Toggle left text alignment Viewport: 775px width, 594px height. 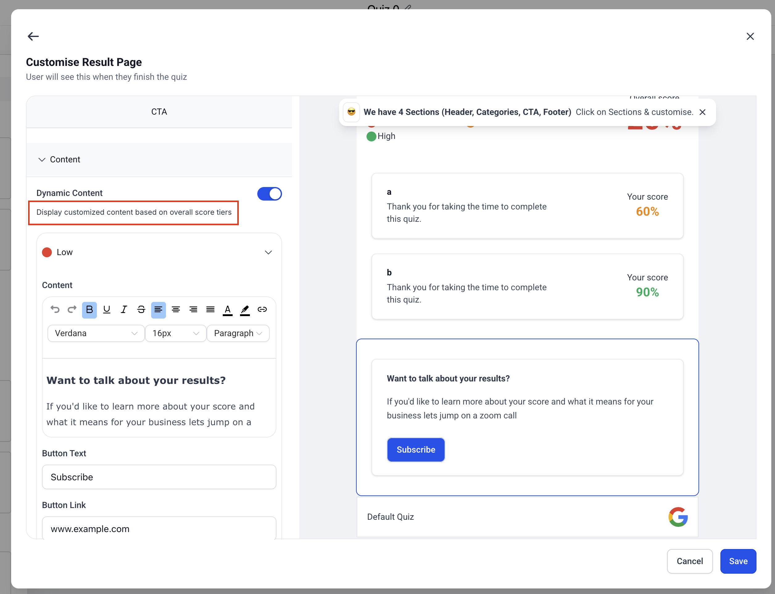158,310
